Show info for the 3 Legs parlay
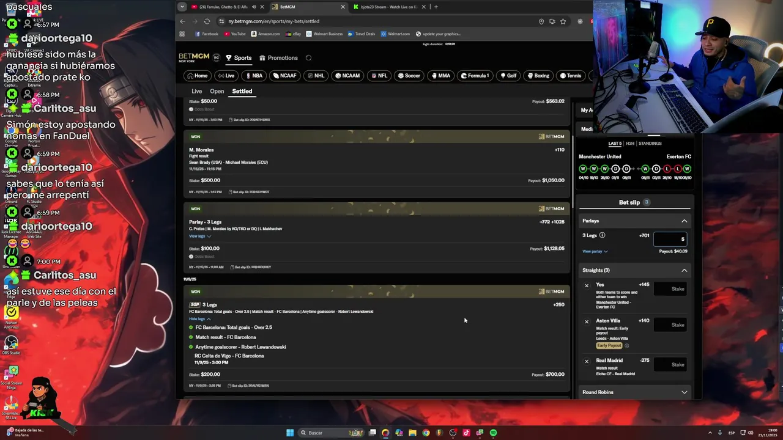Screen dimensions: 783x440 tap(602, 235)
